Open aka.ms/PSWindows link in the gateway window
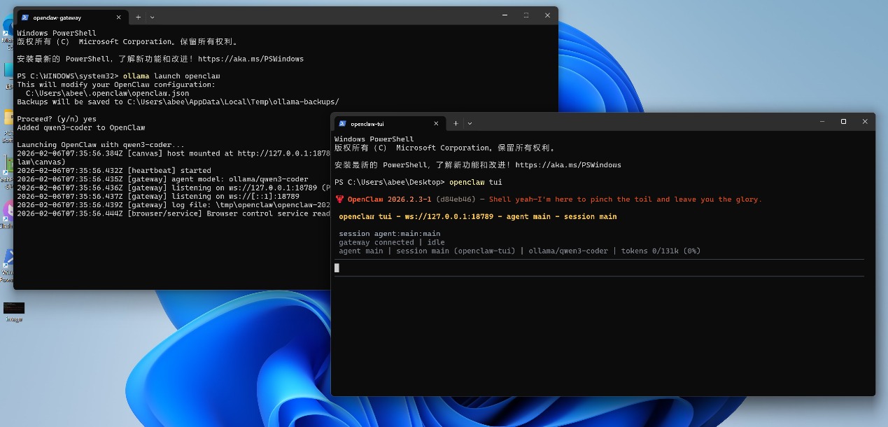The width and height of the screenshot is (888, 427). [x=251, y=59]
